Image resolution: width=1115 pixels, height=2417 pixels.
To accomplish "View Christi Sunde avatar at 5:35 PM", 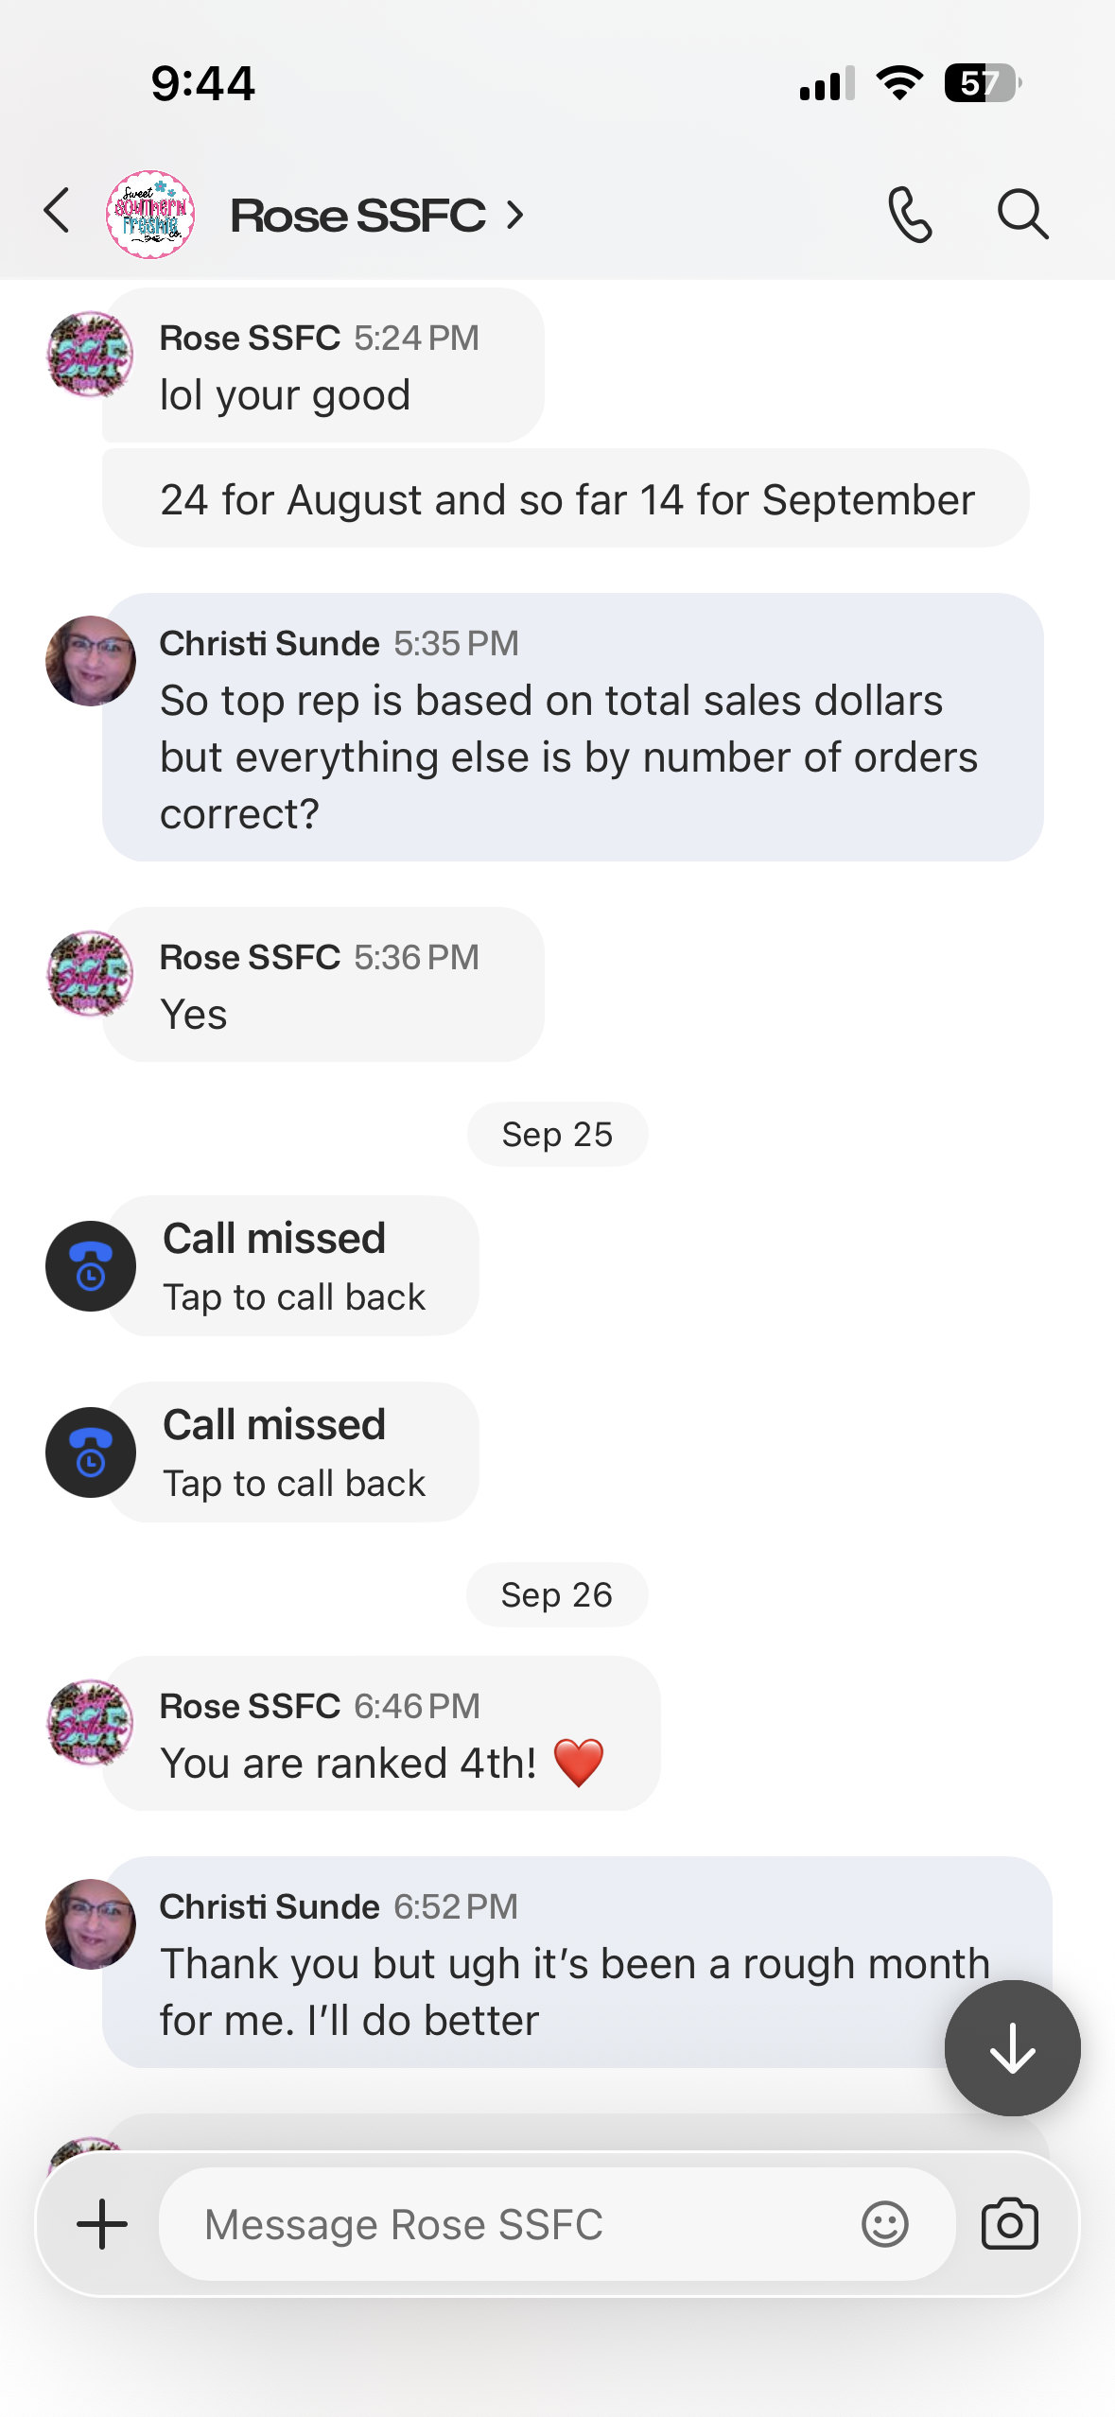I will point(91,661).
